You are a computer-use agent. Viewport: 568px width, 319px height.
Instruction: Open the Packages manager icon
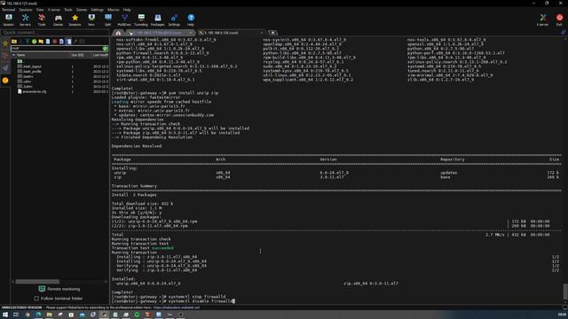158,19
